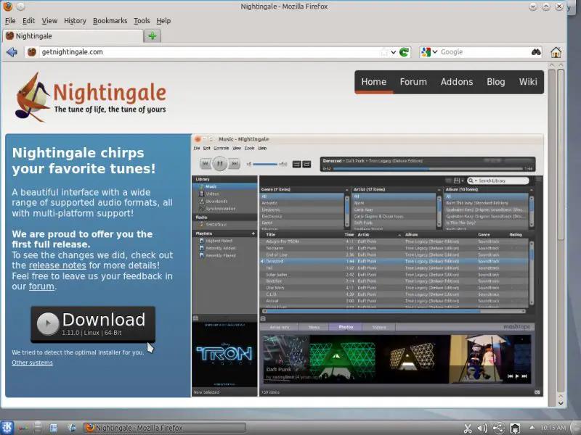Click the printer-like icon on the taskbar
The width and height of the screenshot is (581, 435).
click(x=38, y=428)
